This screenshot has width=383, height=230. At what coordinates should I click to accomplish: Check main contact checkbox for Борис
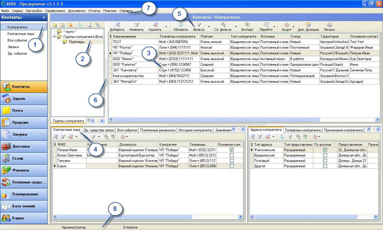tap(232, 166)
